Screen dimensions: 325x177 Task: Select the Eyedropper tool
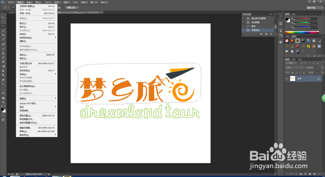3,40
